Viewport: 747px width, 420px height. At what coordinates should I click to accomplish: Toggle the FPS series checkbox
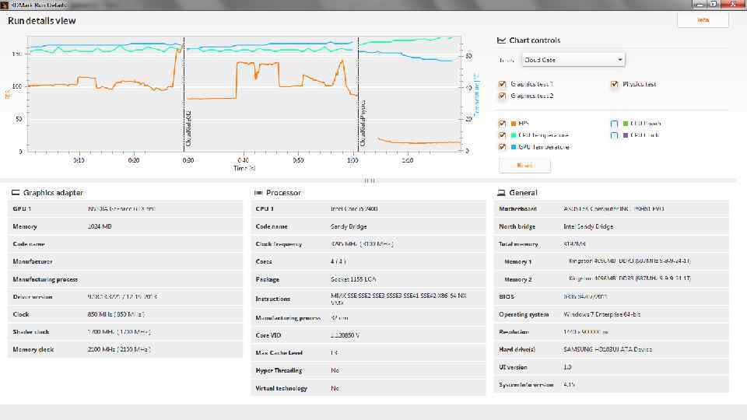[x=502, y=124]
